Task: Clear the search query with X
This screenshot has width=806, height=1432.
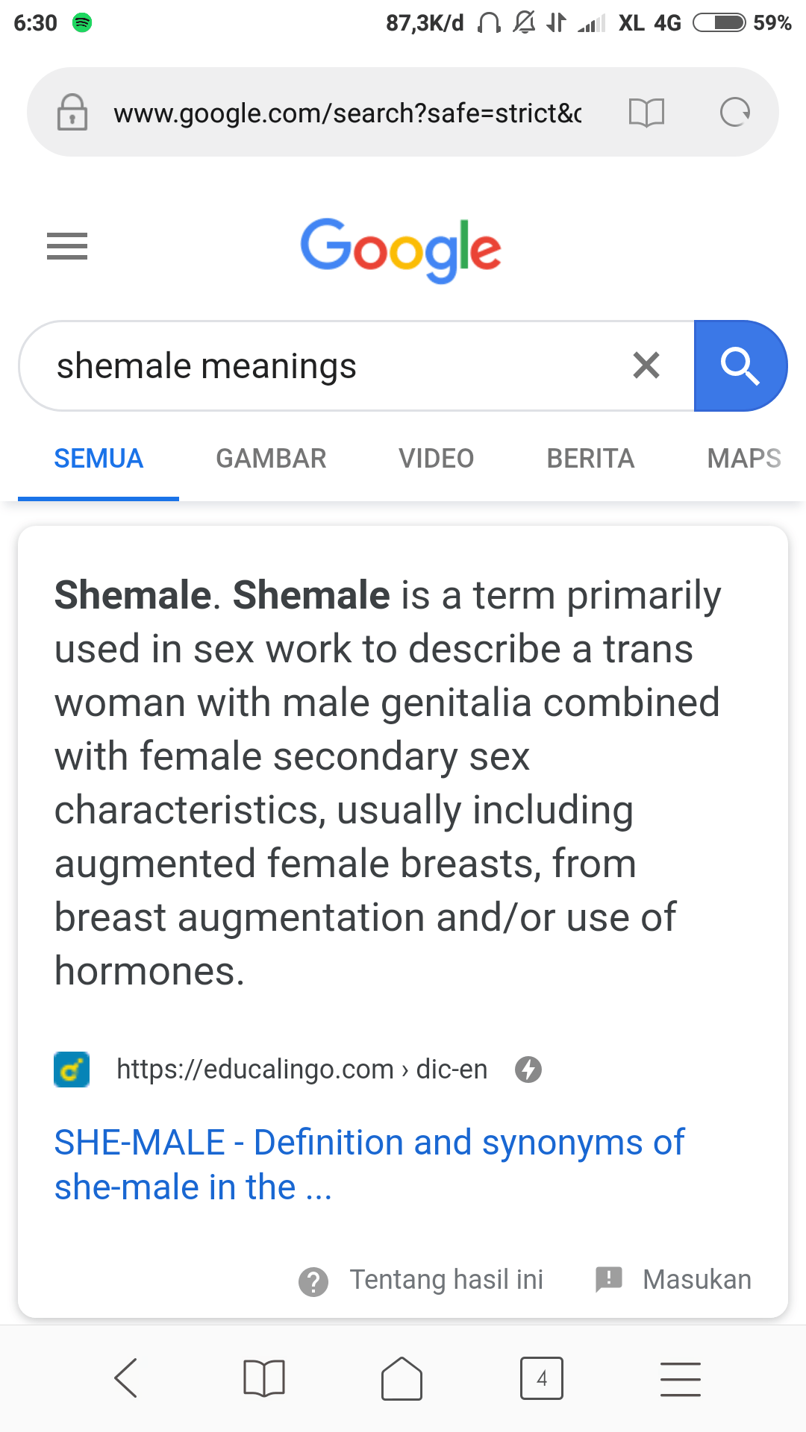Action: tap(646, 365)
